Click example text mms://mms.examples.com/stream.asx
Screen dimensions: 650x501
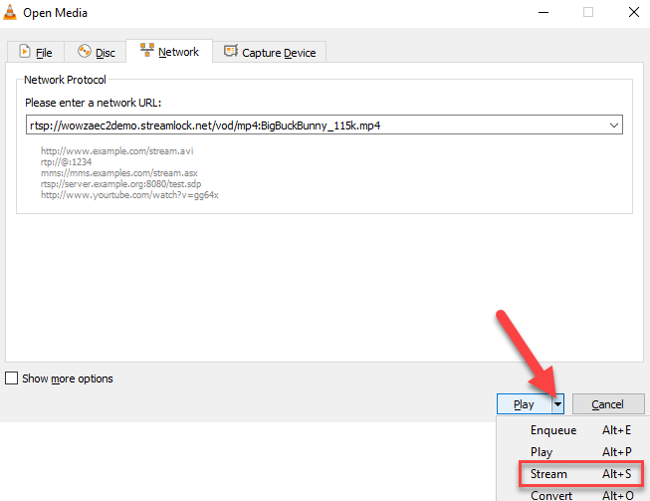(x=119, y=173)
